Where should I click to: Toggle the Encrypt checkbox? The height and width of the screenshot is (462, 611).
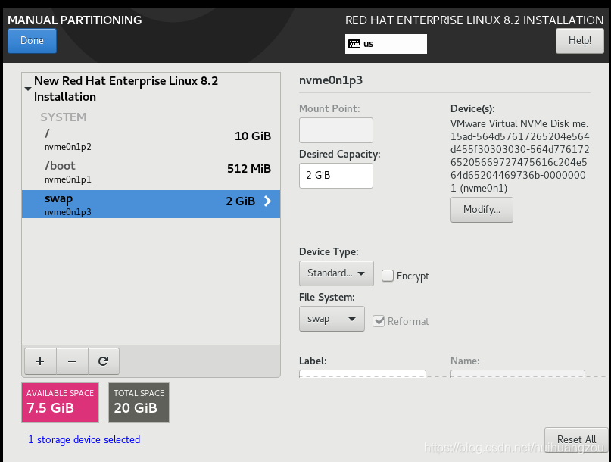(388, 276)
